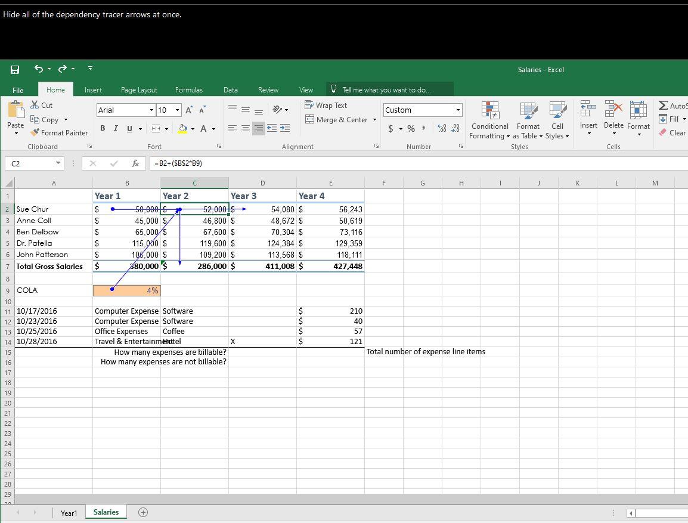Click the Tell me what you want field
688x523 pixels.
point(386,90)
